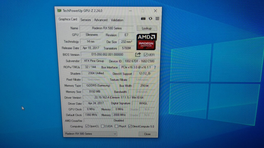This screenshot has height=148, width=264.
Task: Click the Release Date field Apr 18, 2017
Action: (x=91, y=48)
